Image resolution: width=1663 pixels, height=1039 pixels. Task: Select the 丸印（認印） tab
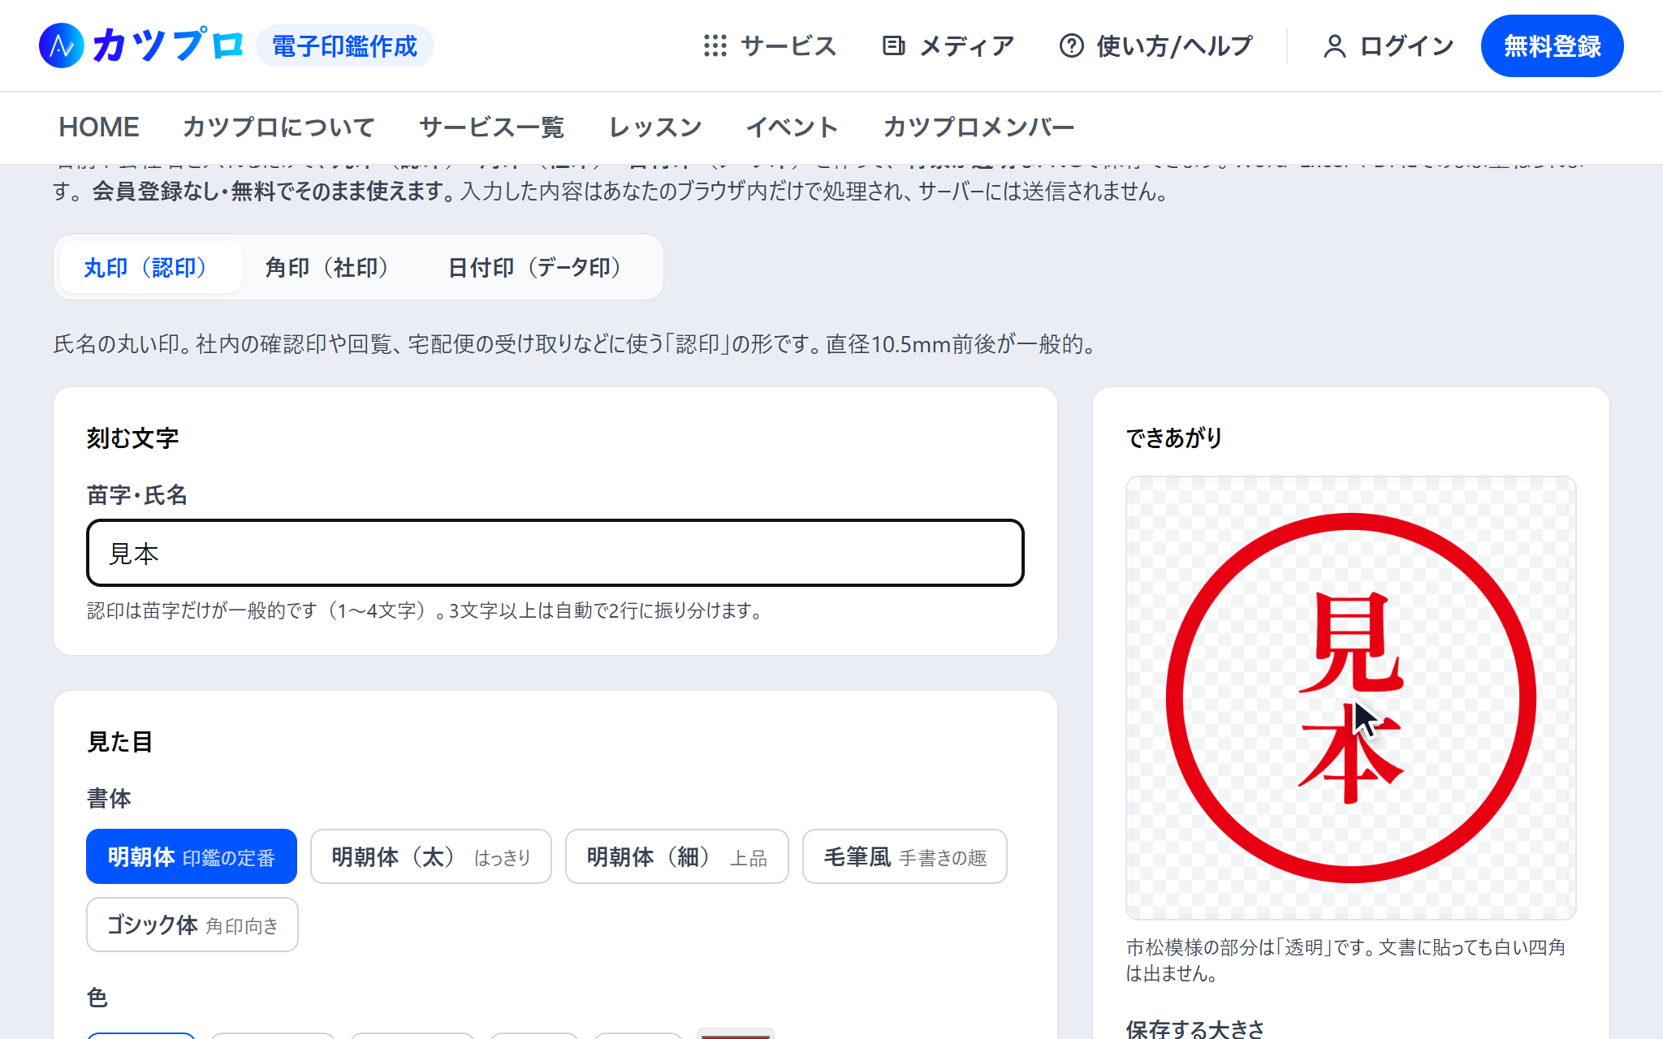point(151,267)
